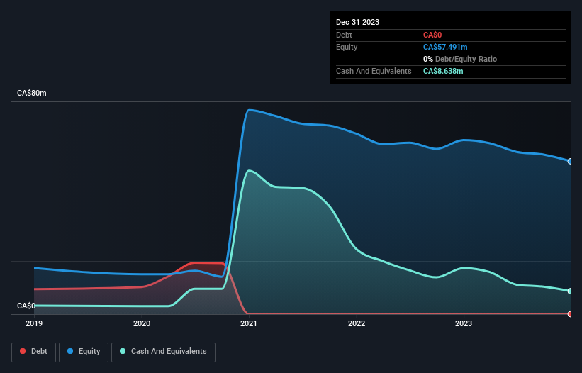Click the 0% Debt/Equity Ratio text
The image size is (582, 373).
[x=460, y=59]
